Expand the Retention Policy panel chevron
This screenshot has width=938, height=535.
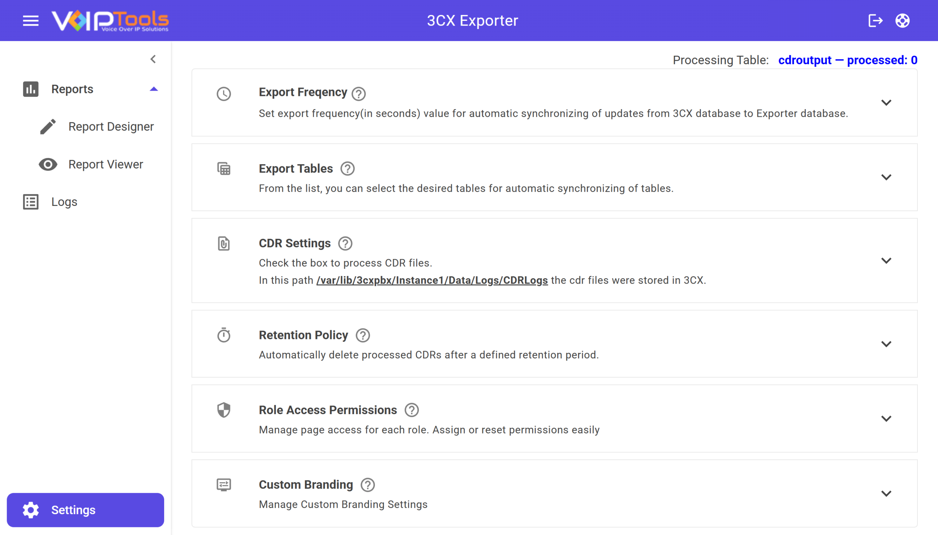pyautogui.click(x=886, y=344)
